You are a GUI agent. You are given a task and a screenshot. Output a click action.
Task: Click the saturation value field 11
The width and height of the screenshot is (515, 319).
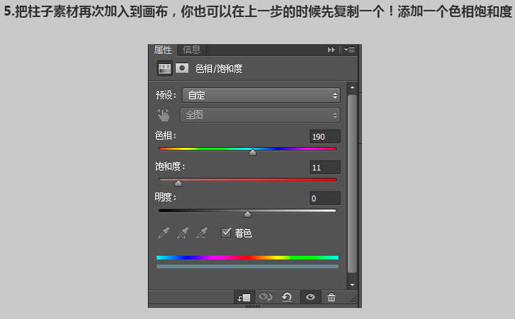pyautogui.click(x=325, y=168)
